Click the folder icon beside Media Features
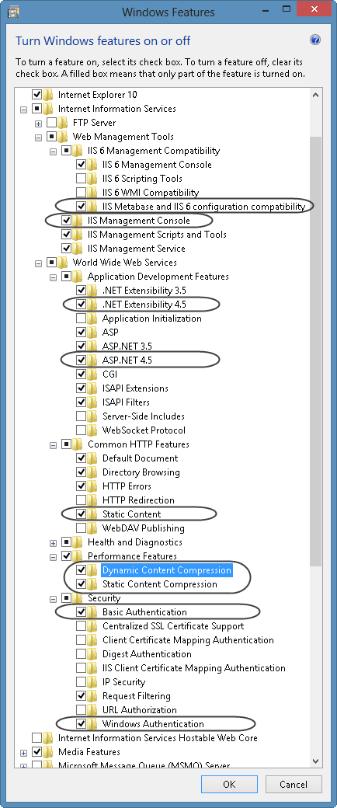 pos(48,751)
